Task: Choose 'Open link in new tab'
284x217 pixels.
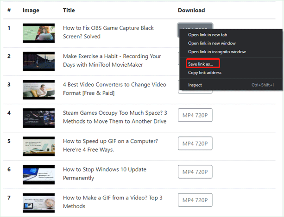Action: [208, 35]
